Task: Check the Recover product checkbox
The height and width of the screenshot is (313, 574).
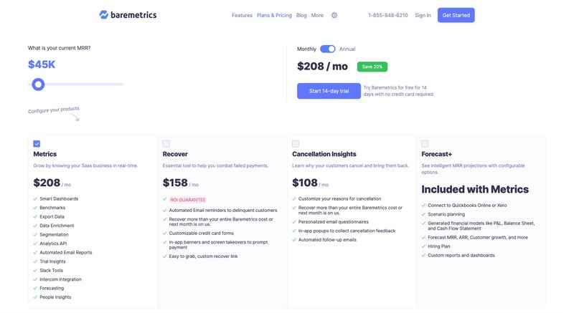Action: pyautogui.click(x=166, y=143)
